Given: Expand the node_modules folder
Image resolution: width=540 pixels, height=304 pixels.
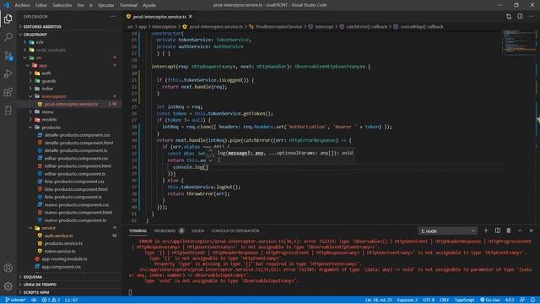Looking at the screenshot, I should pos(51,50).
